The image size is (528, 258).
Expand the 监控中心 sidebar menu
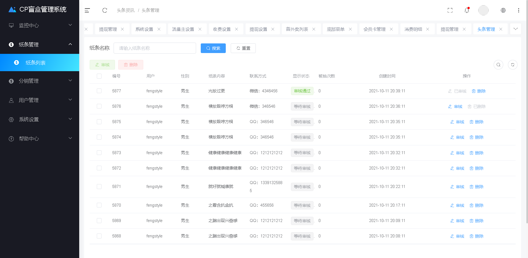click(x=40, y=25)
